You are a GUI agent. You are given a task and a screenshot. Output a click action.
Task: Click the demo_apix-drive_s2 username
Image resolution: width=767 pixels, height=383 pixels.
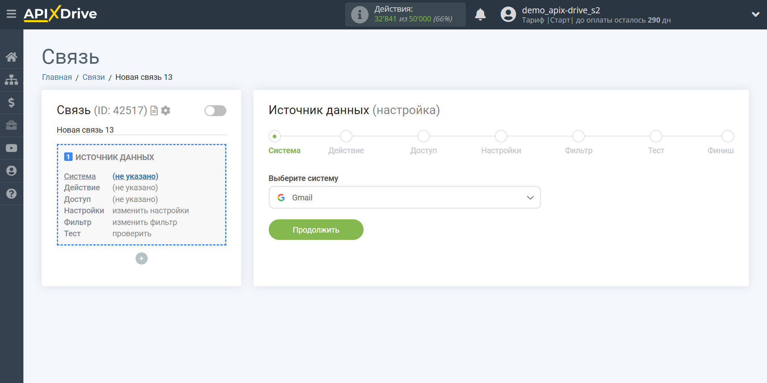pyautogui.click(x=561, y=10)
